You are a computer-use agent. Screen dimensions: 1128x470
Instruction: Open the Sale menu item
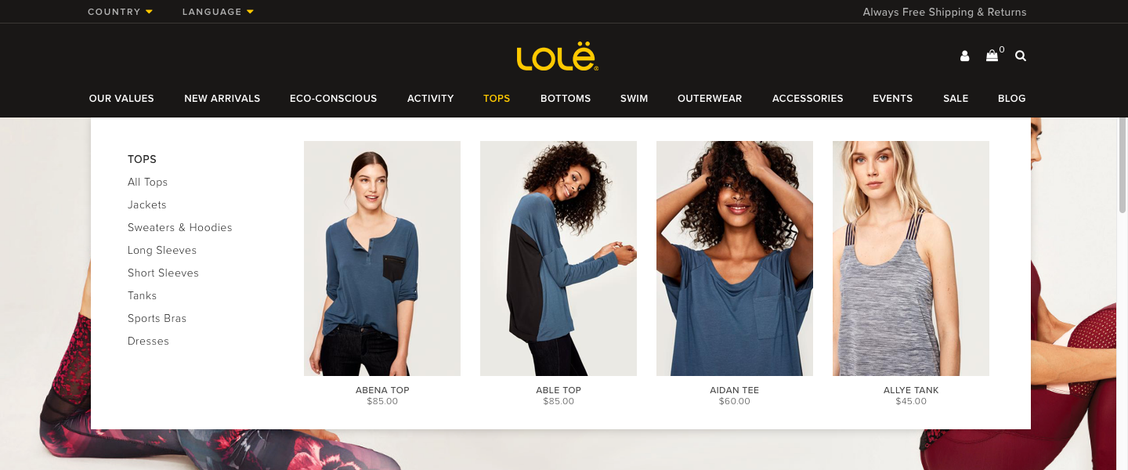956,99
